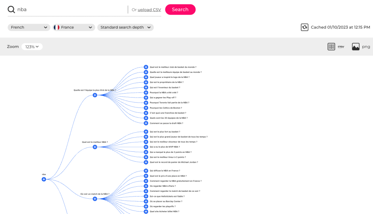Screen dimensions: 373x214
Task: Expand the branch node for 'Quel est le meilleur NBA ?'
Action: 95,147
